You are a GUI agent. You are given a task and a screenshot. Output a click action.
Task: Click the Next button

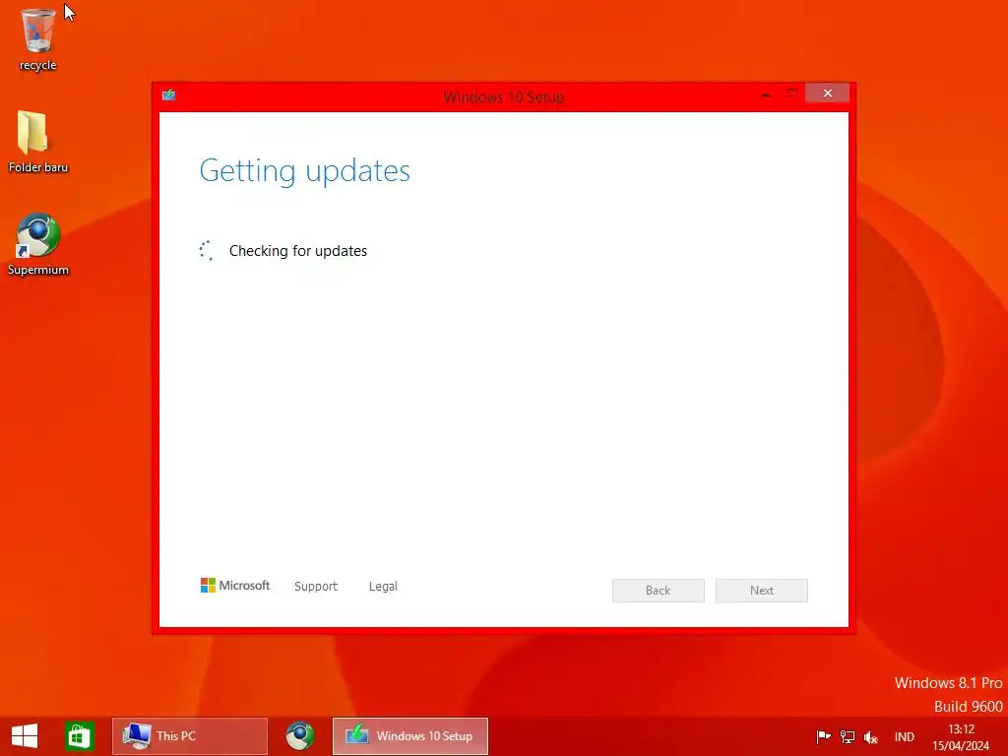(x=762, y=591)
